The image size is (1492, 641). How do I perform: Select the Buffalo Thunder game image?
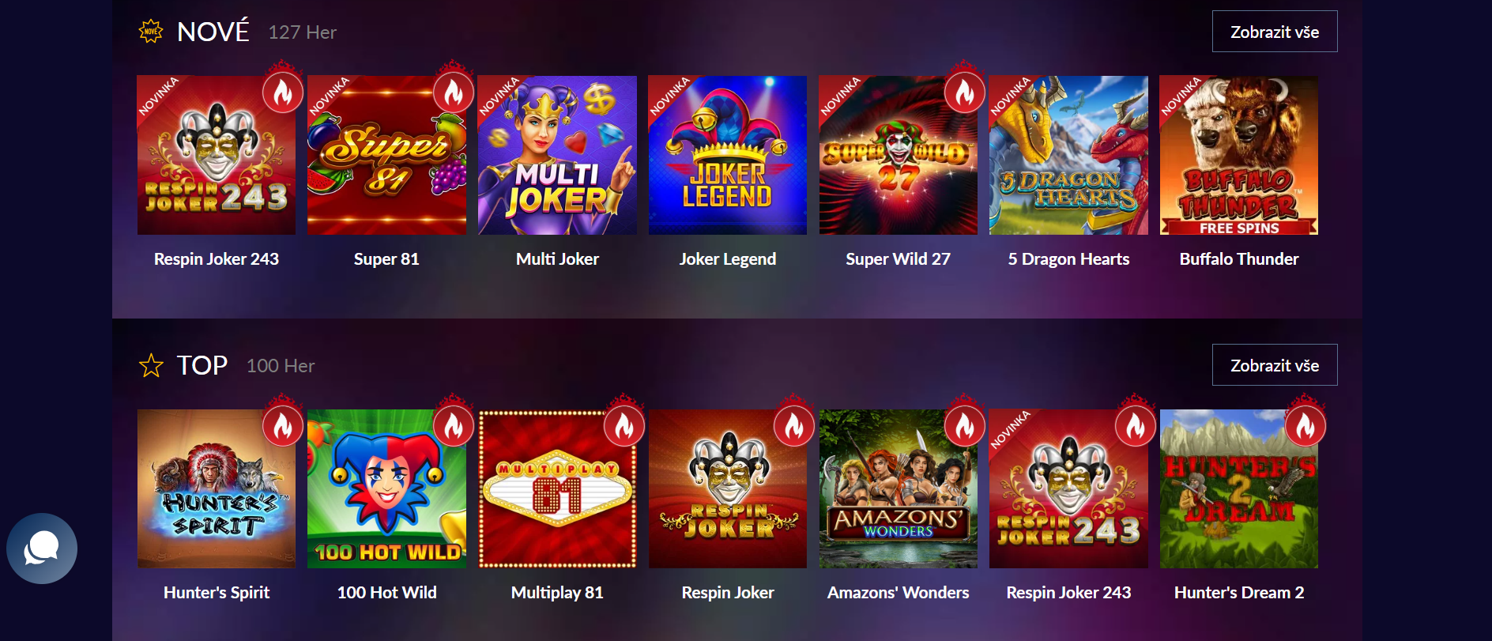tap(1239, 155)
